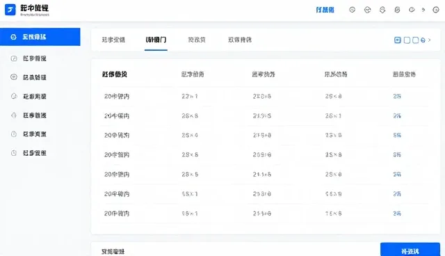This screenshot has height=256, width=445.
Task: Click the eye-shaped icon in the sidebar
Action: point(14,77)
